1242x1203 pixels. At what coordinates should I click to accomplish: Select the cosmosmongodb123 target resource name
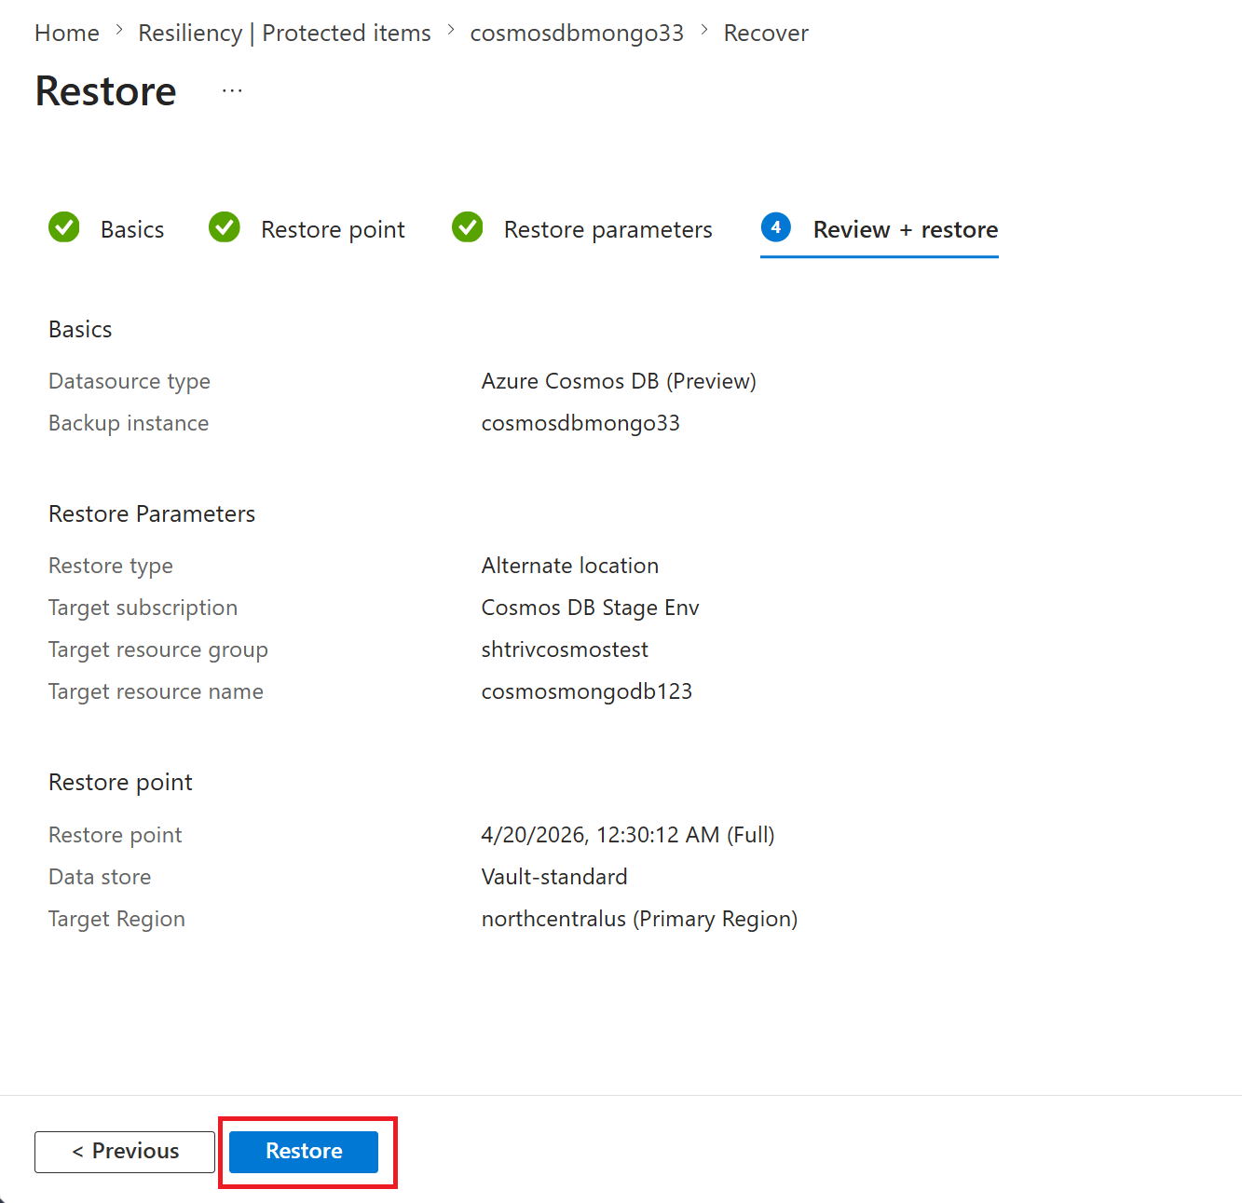pyautogui.click(x=587, y=691)
